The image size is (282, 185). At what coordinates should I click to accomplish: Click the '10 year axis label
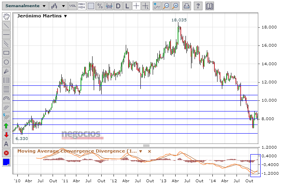tap(17, 181)
